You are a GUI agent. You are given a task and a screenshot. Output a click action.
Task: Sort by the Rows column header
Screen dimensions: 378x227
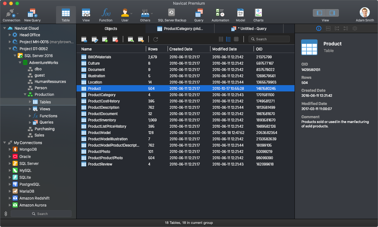pos(156,49)
